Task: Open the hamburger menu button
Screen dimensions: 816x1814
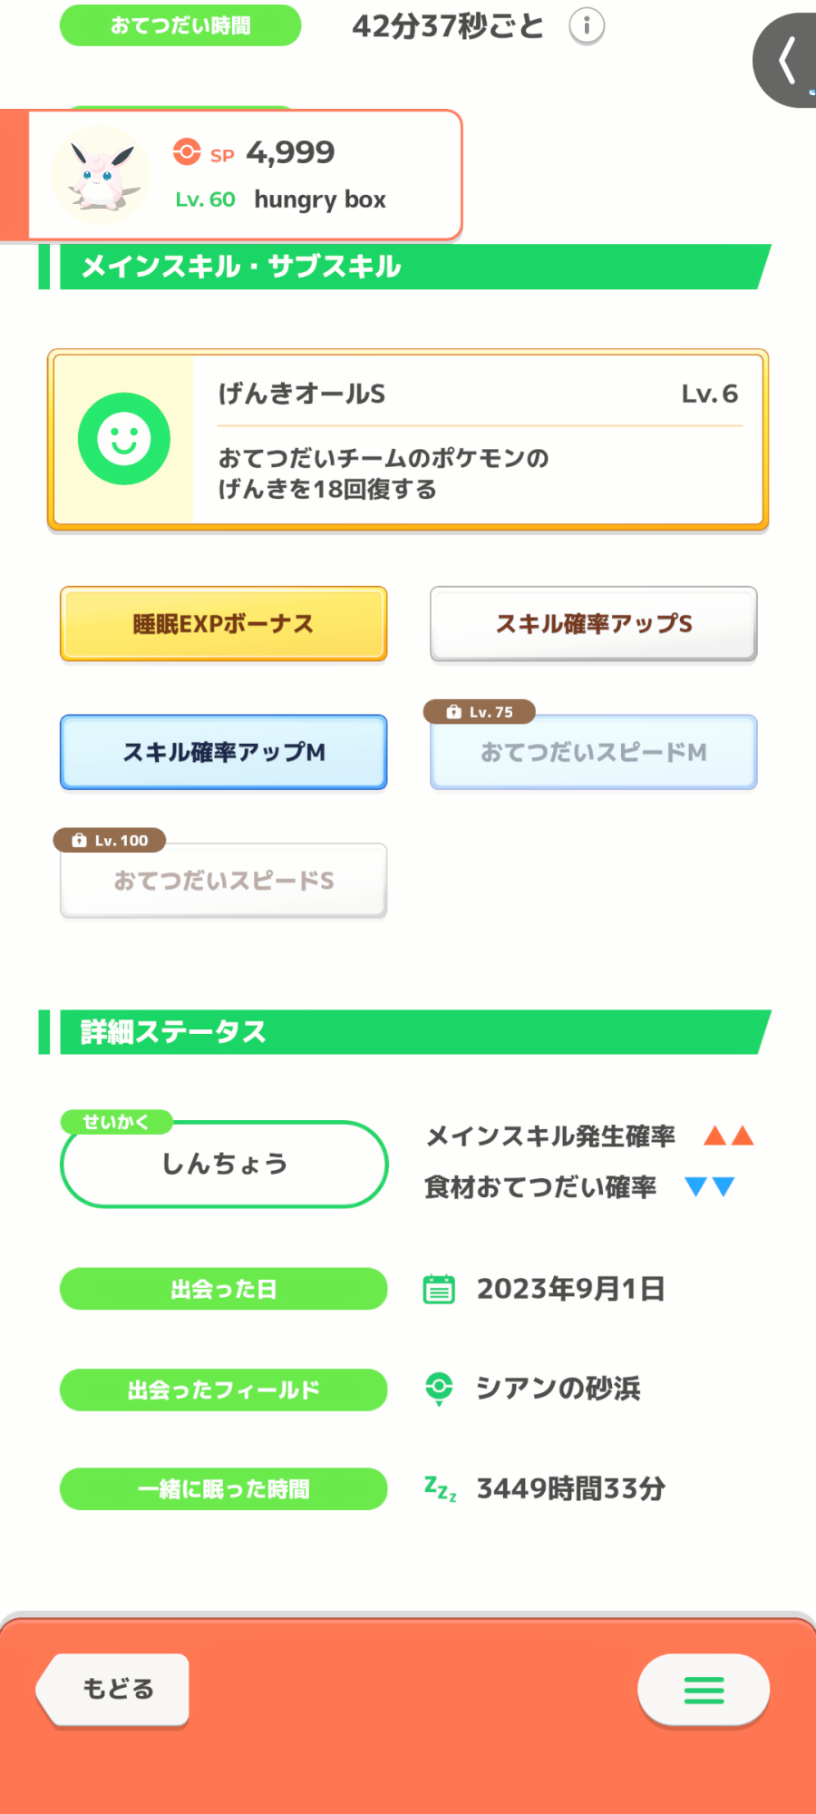Action: [704, 1690]
